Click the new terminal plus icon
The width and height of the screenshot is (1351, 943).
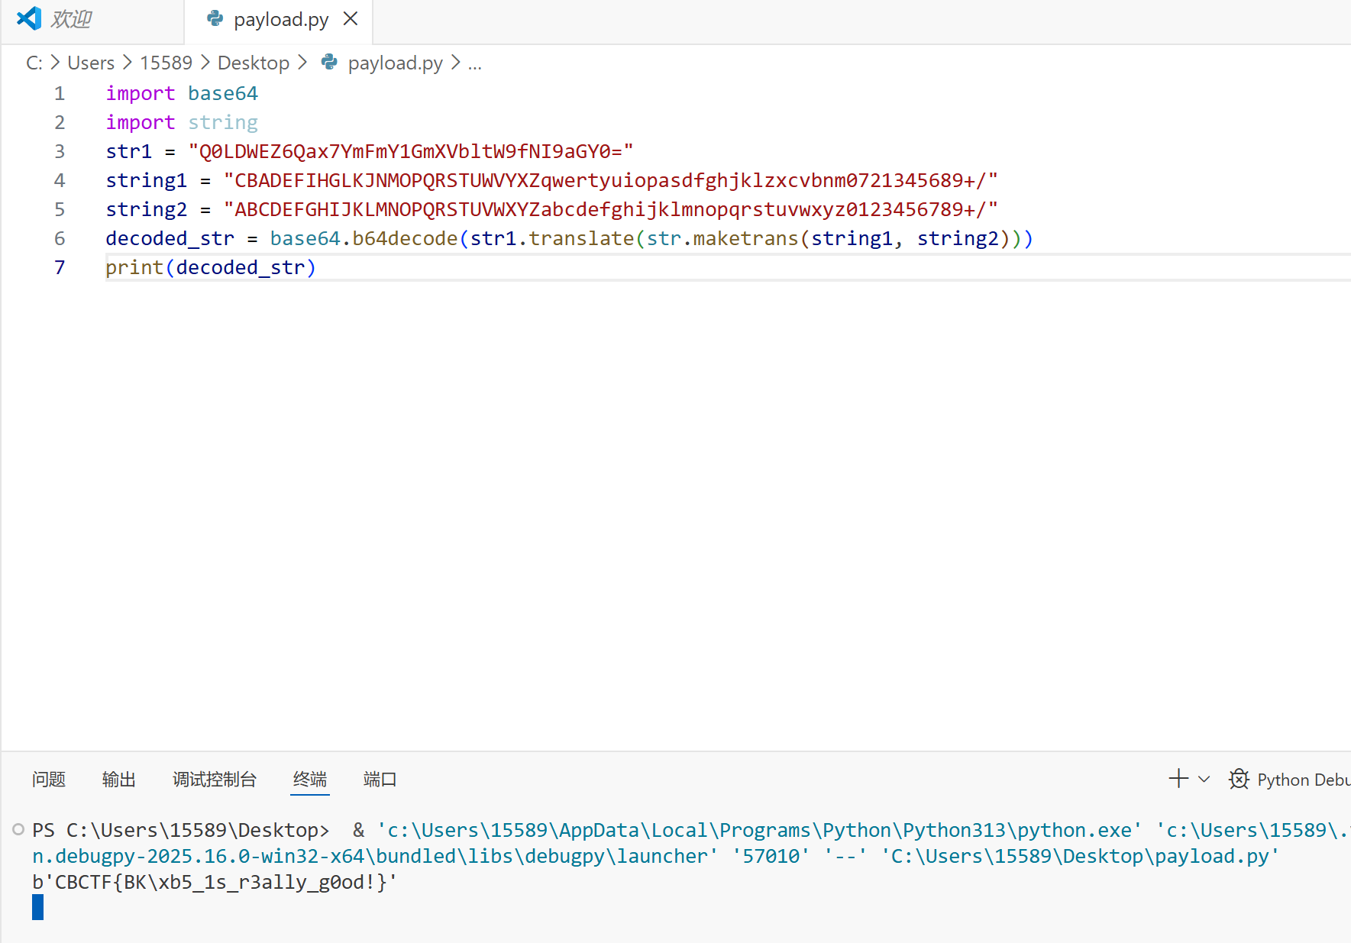click(1178, 779)
